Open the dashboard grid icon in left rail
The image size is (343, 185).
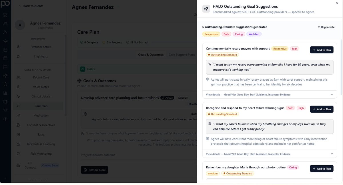tap(5, 15)
